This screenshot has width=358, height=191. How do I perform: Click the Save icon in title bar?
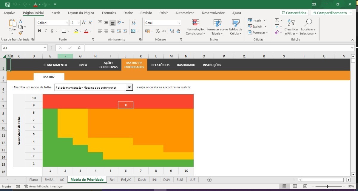pyautogui.click(x=7, y=4)
